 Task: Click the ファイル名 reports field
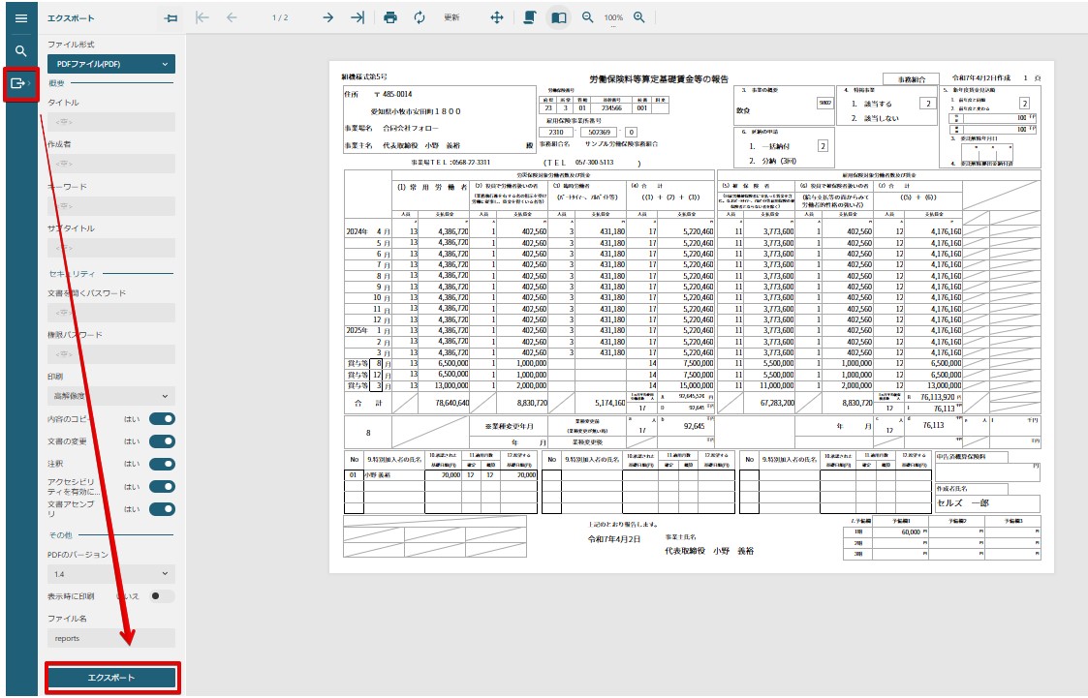[x=111, y=638]
